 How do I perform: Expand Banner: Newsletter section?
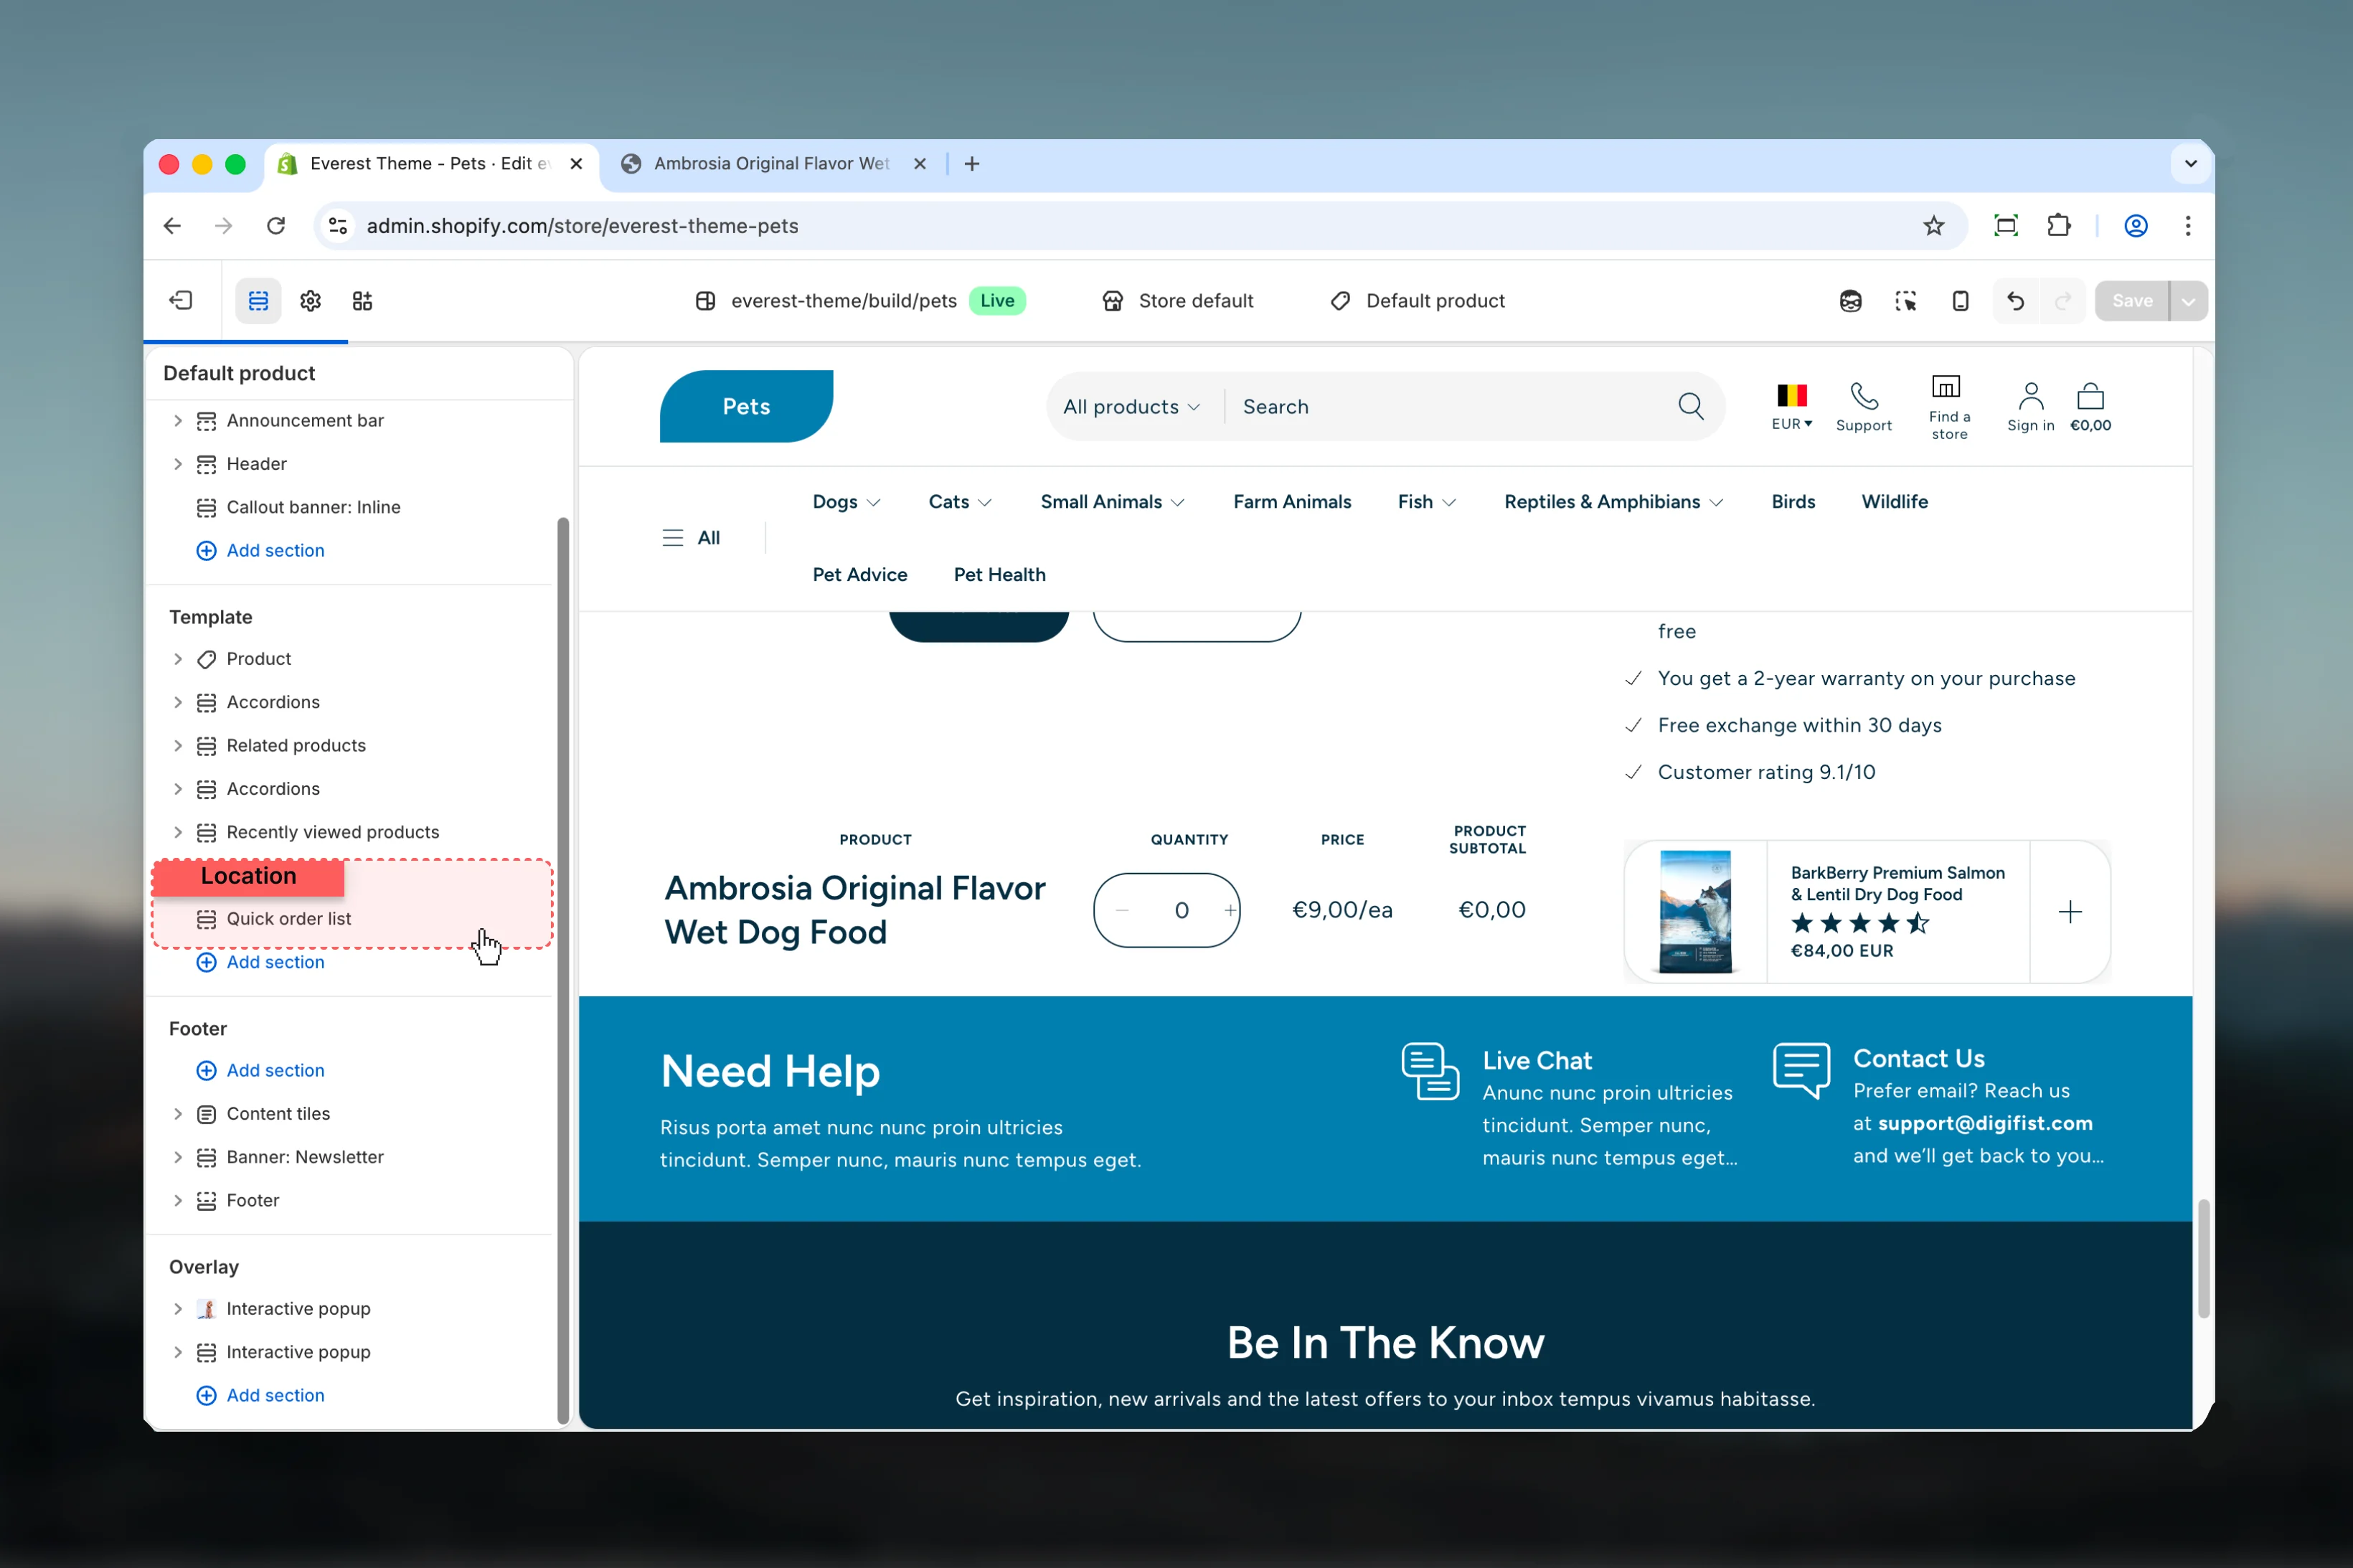coord(178,1157)
